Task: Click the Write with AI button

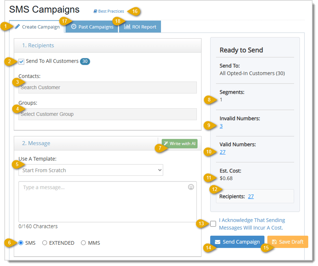Action: (180, 143)
